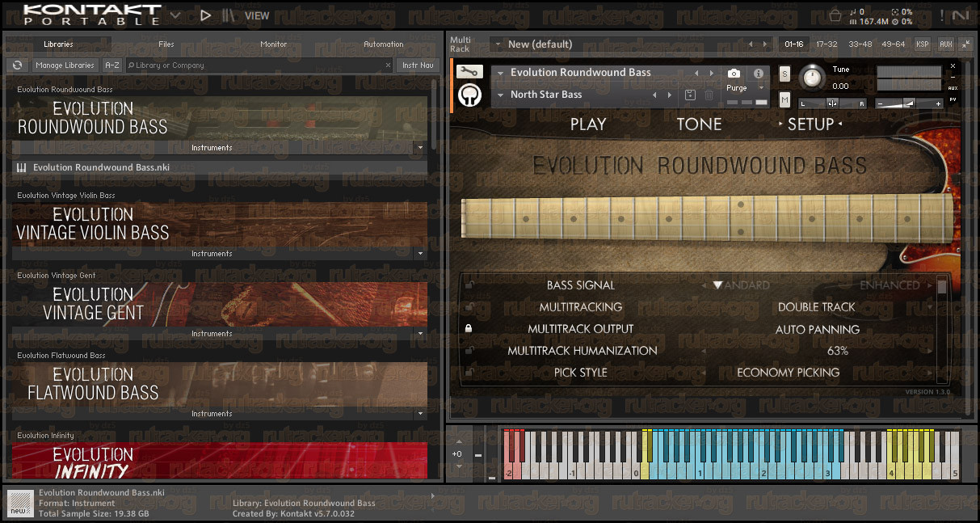This screenshot has width=980, height=523.
Task: Click the NI logo at top right
Action: click(961, 15)
